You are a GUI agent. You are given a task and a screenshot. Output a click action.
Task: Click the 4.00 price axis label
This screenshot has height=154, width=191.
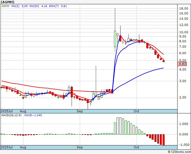pyautogui.click(x=183, y=69)
